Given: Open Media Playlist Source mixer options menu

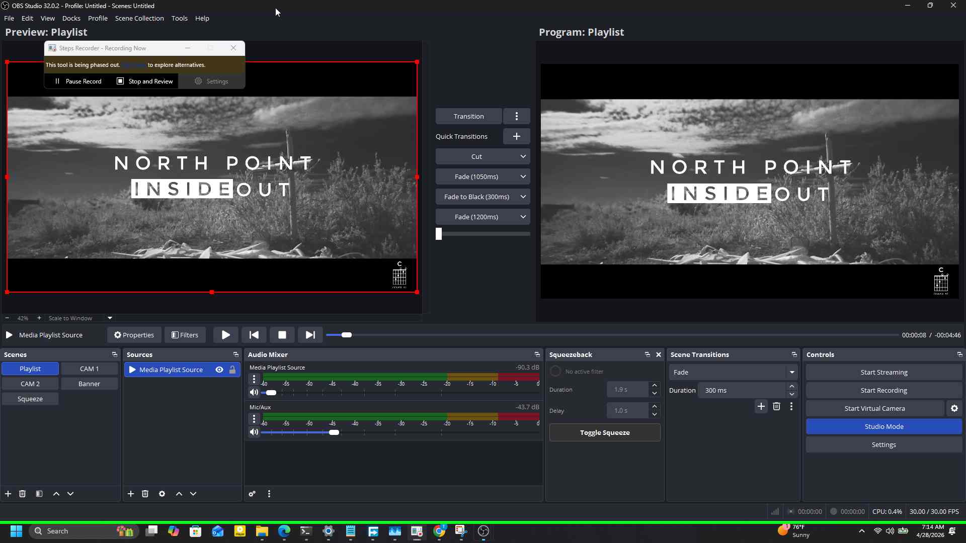Looking at the screenshot, I should (x=254, y=379).
